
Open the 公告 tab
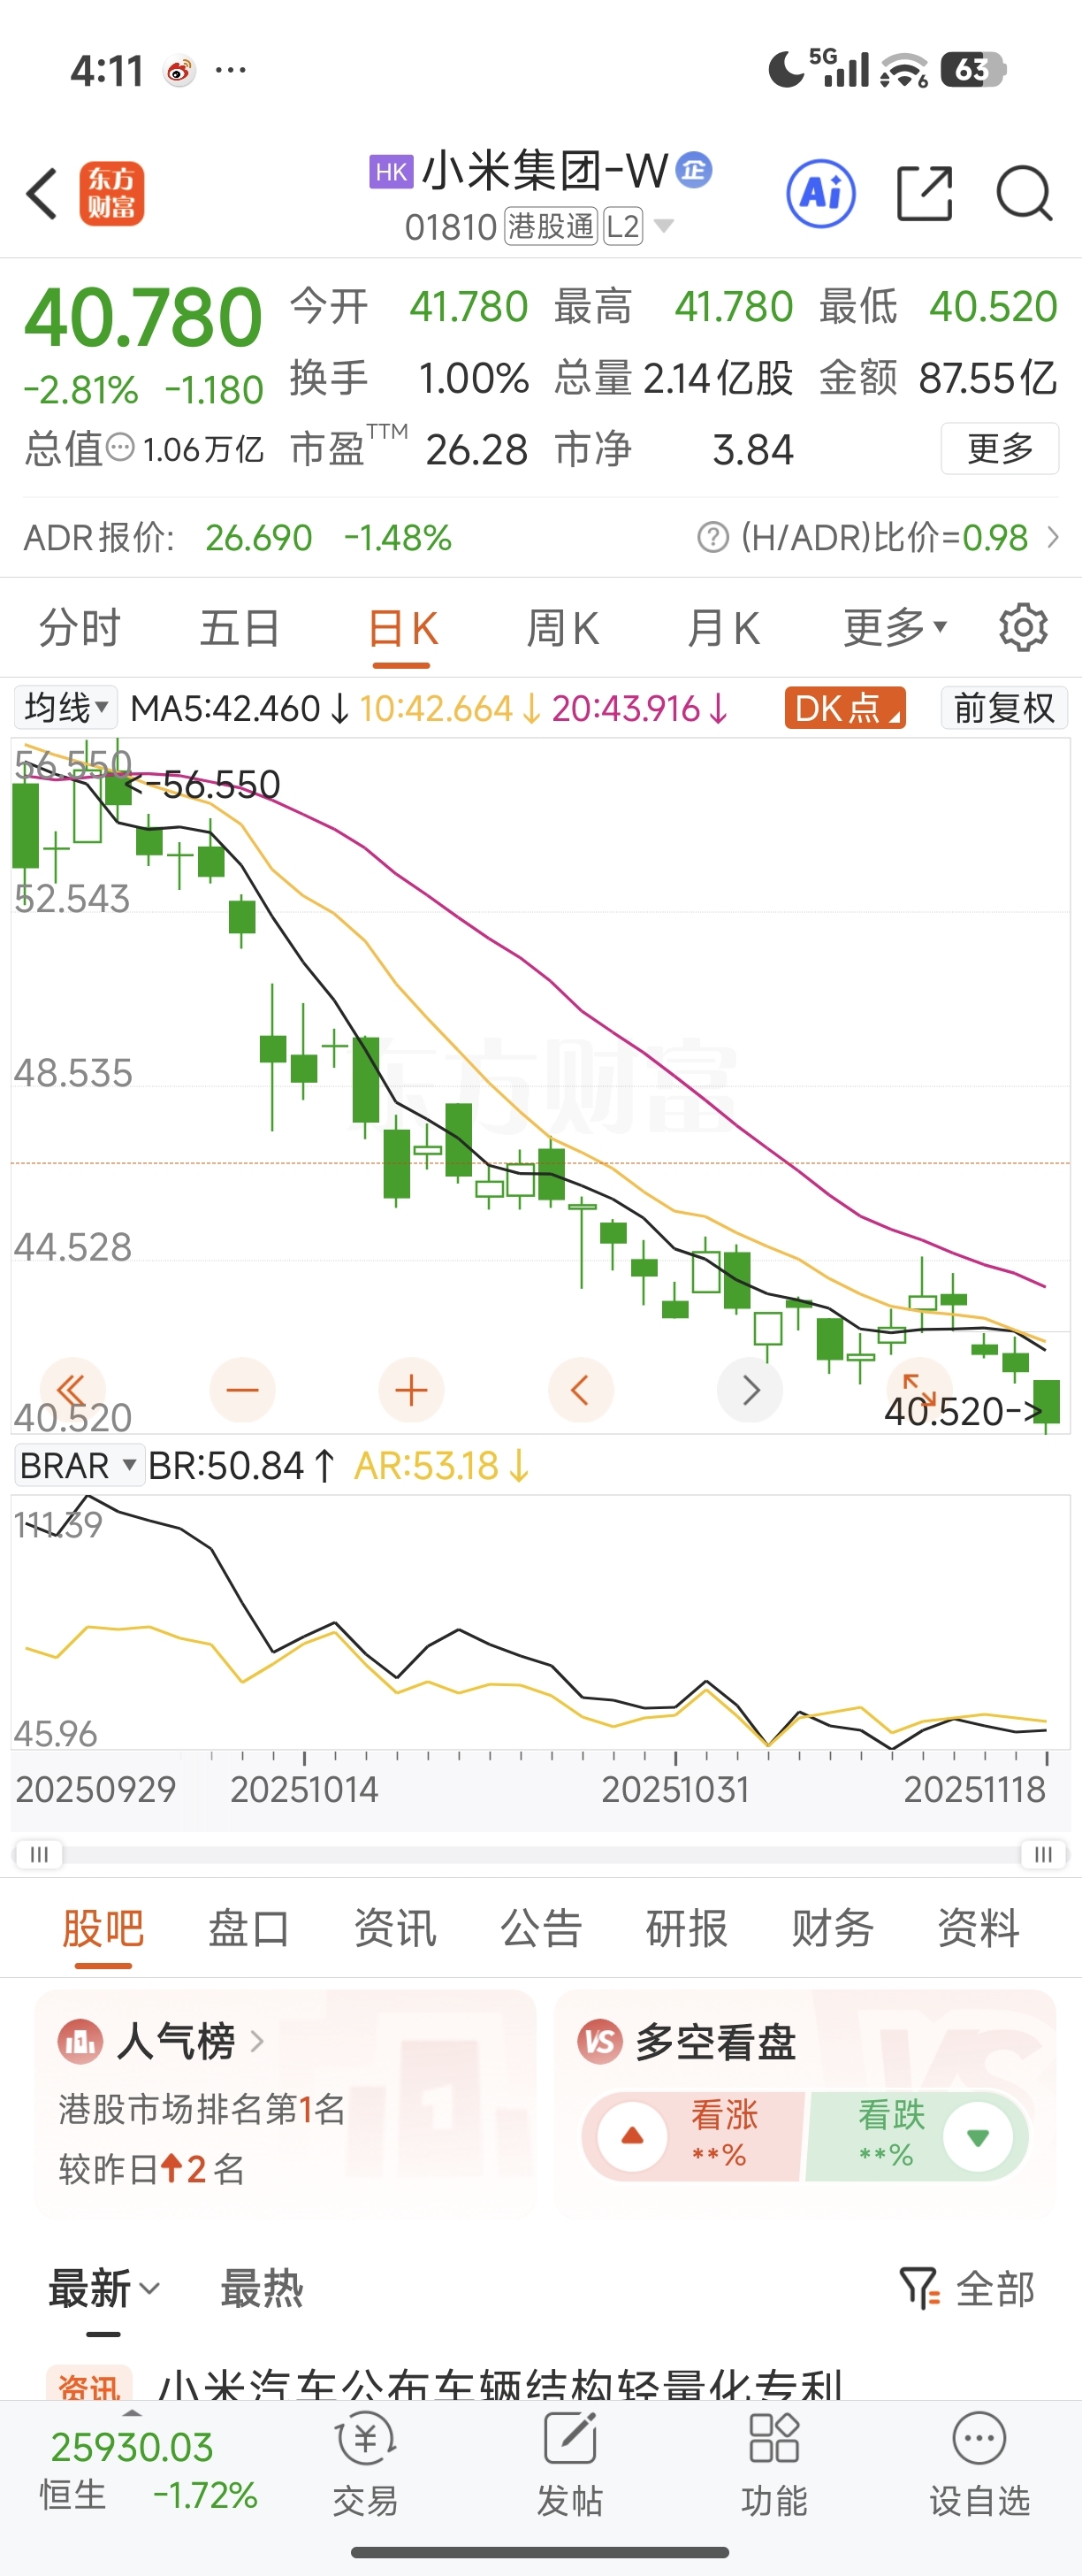coord(540,1927)
